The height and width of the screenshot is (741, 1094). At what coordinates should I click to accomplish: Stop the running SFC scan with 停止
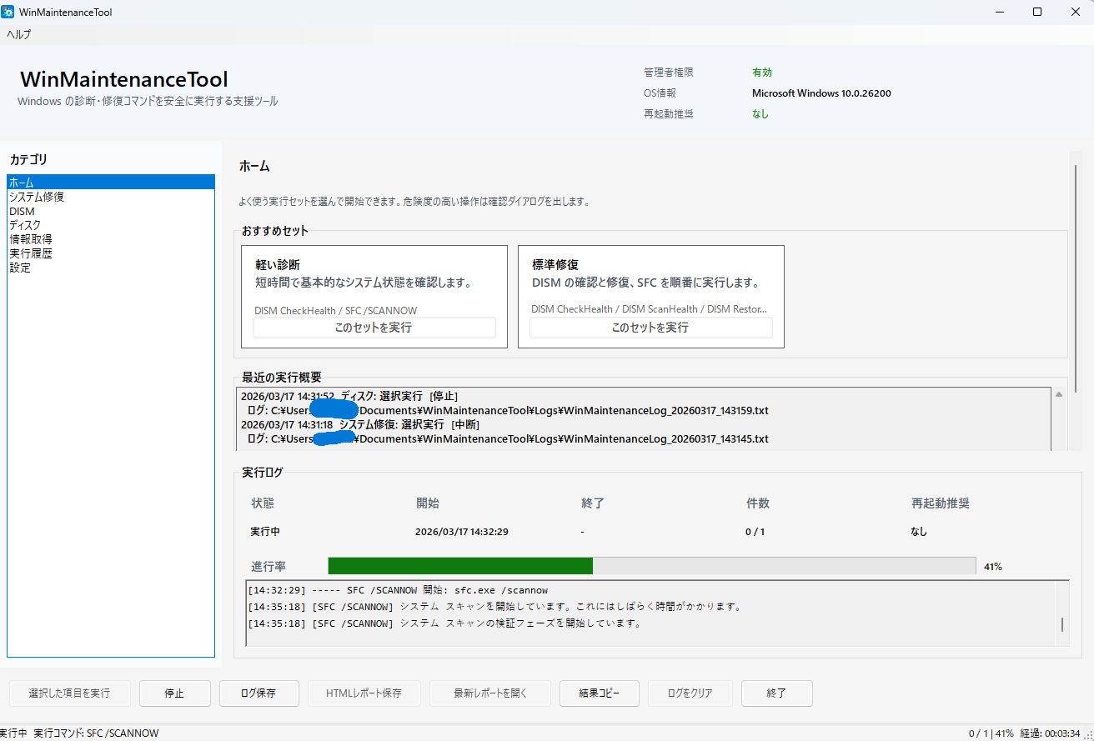pyautogui.click(x=174, y=693)
